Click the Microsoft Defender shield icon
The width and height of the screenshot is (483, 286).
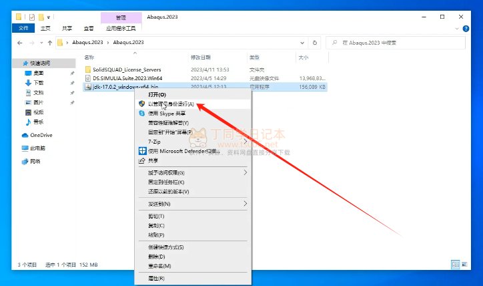[142, 151]
